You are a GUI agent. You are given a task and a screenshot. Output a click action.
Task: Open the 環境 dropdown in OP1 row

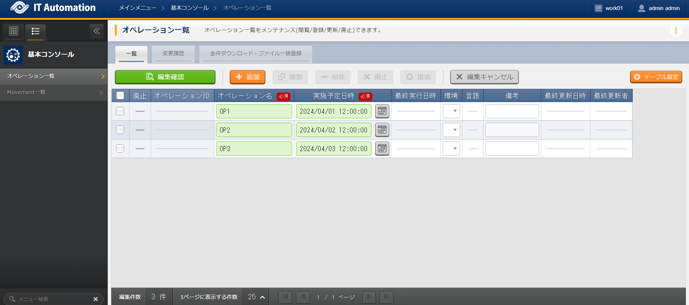tap(451, 111)
